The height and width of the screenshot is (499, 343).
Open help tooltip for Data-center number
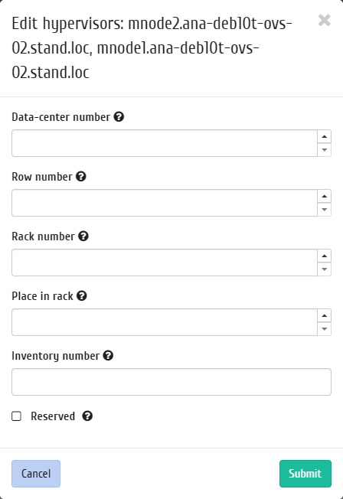pyautogui.click(x=119, y=117)
